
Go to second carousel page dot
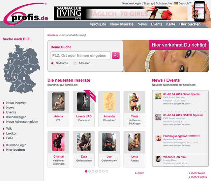coord(90,171)
